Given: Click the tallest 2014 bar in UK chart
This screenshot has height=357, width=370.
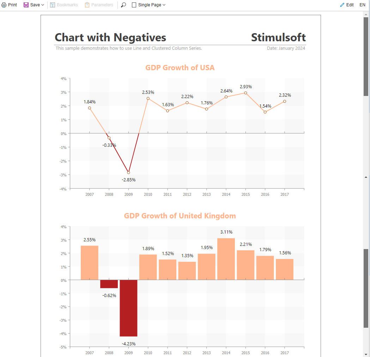Looking at the screenshot, I should [x=226, y=259].
